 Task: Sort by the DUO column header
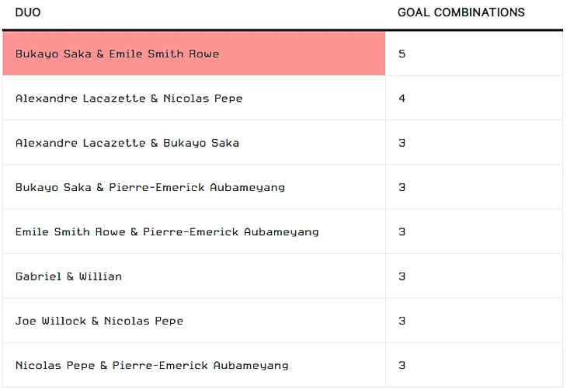(28, 12)
